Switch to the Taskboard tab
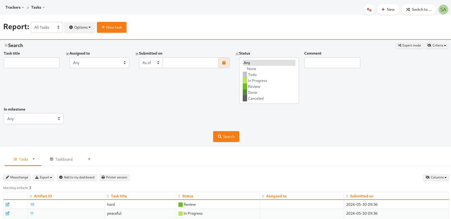The image size is (451, 219). (x=61, y=159)
